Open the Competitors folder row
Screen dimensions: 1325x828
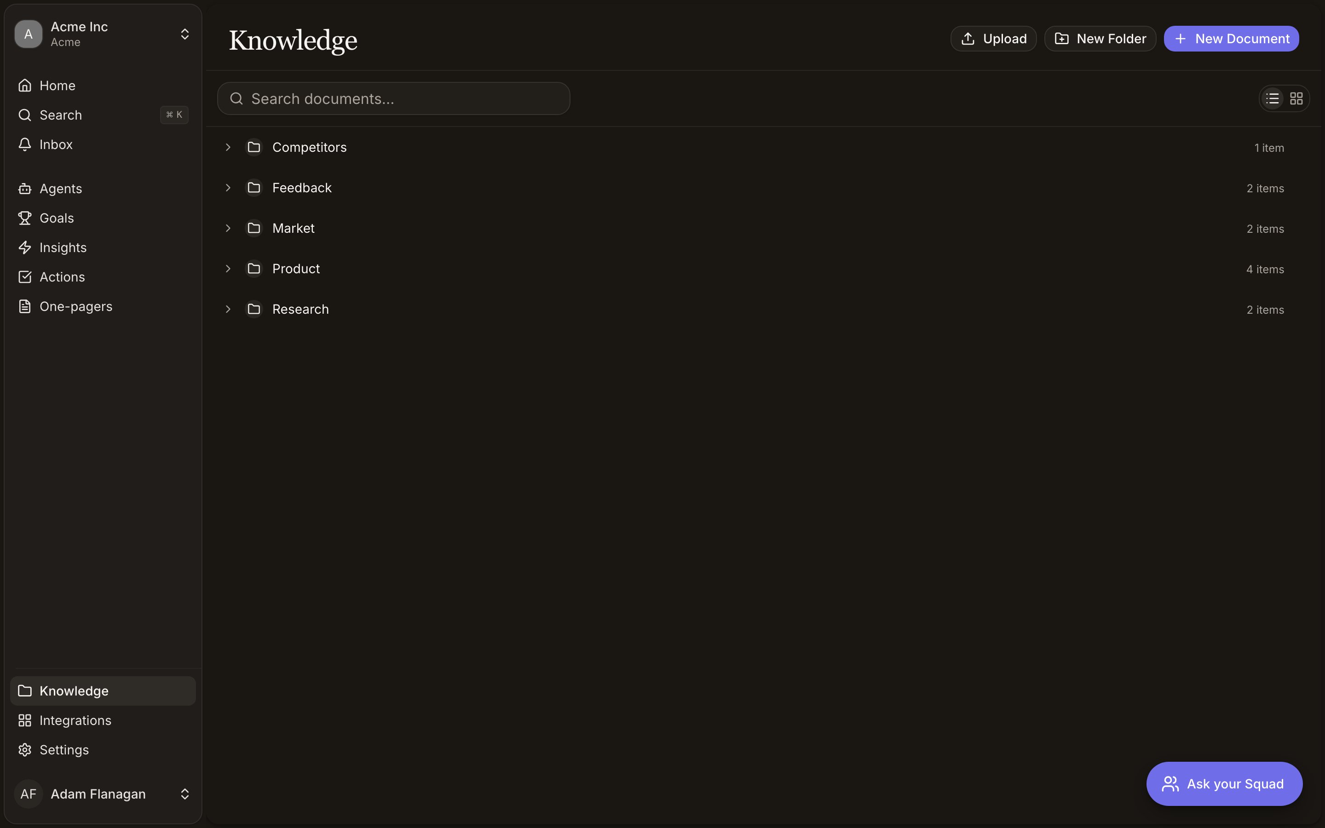[x=764, y=147]
